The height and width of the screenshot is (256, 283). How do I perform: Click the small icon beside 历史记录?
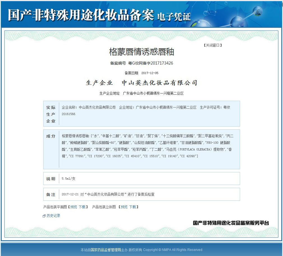[44, 216]
